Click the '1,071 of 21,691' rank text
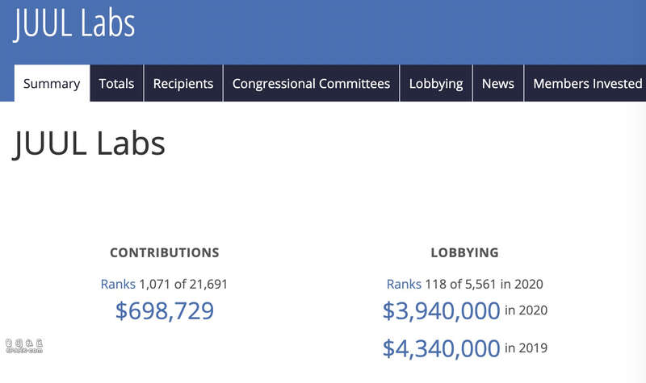The image size is (646, 383). (x=189, y=284)
